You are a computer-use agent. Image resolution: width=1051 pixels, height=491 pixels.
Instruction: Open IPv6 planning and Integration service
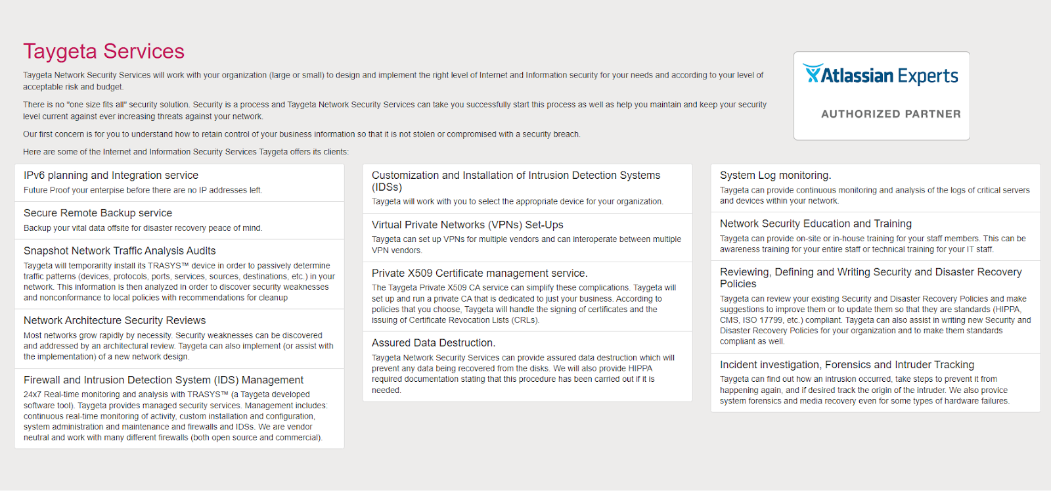pos(111,175)
